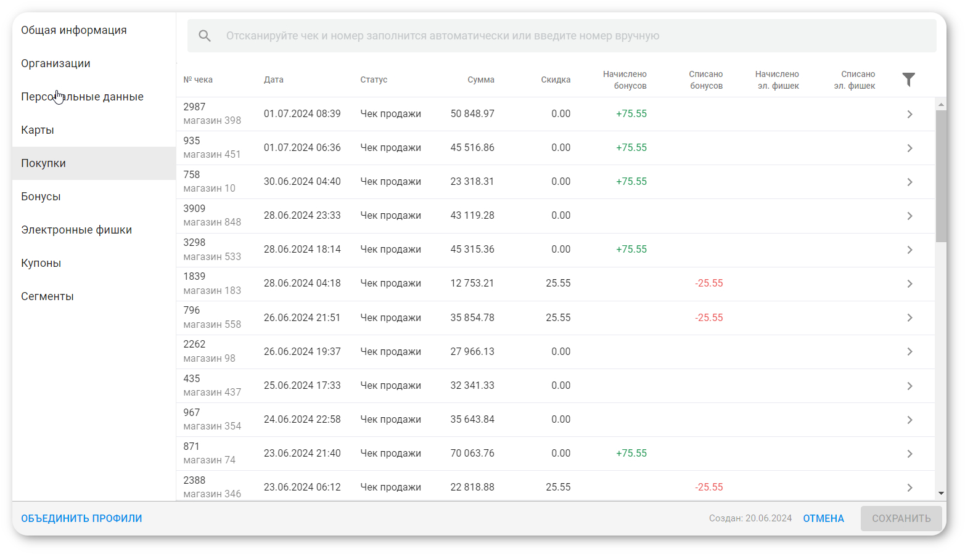Click Начислено бонусов column header
Image resolution: width=965 pixels, height=554 pixels.
tap(625, 79)
